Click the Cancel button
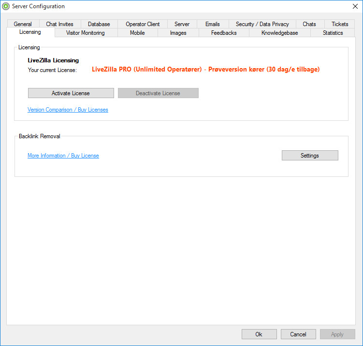The image size is (363, 346). (x=298, y=334)
